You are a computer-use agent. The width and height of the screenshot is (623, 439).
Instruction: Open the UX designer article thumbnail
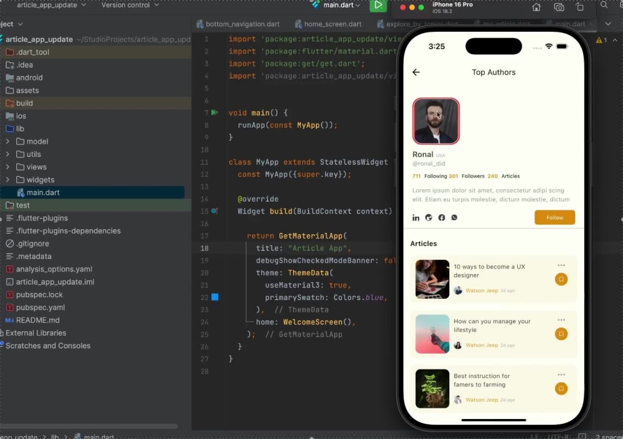[x=432, y=280]
